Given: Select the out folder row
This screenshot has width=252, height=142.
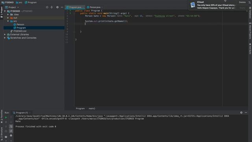Looking at the screenshot, I should click(34, 18).
